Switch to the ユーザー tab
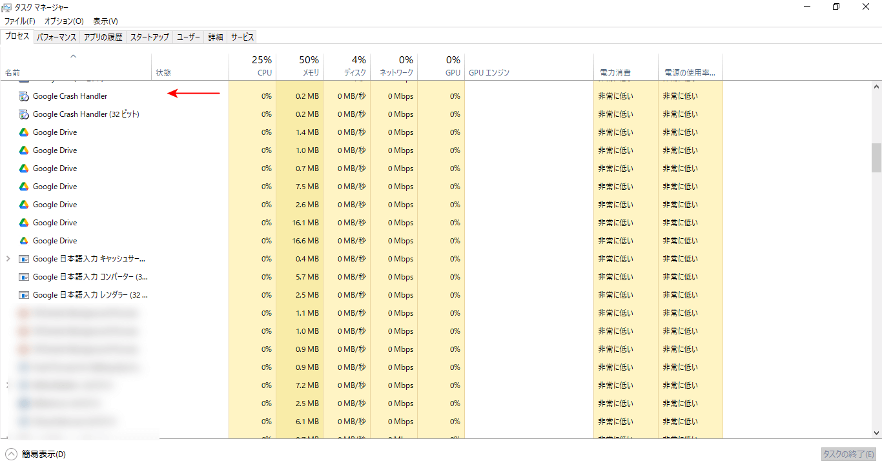 click(x=189, y=37)
